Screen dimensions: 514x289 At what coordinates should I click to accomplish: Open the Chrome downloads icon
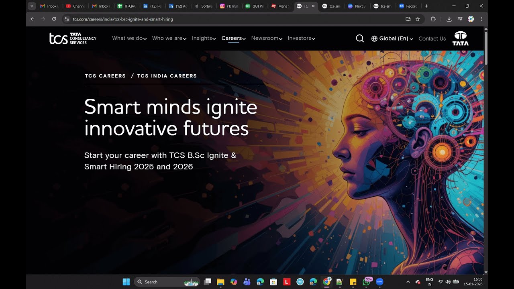coord(449,19)
